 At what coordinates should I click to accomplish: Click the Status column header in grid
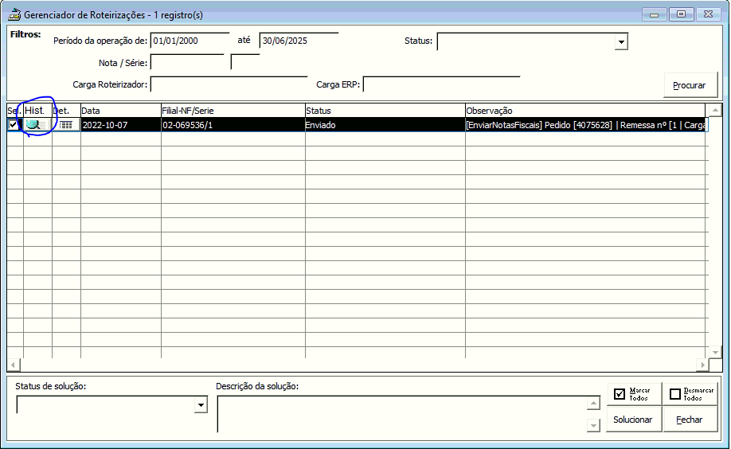(385, 111)
